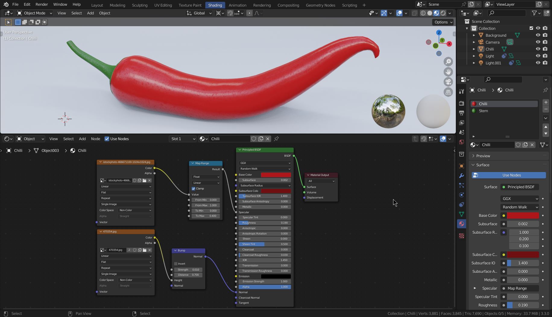
Task: Toggle Use Nodes checkbox in node editor
Action: [107, 139]
